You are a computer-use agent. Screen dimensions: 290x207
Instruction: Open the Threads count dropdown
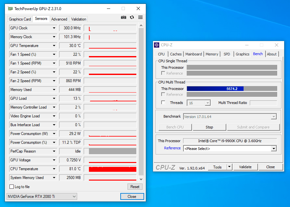208,103
